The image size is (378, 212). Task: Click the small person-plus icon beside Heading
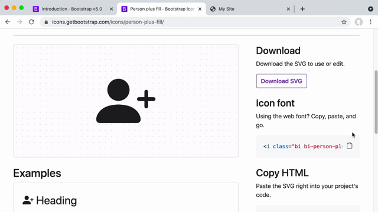(28, 200)
